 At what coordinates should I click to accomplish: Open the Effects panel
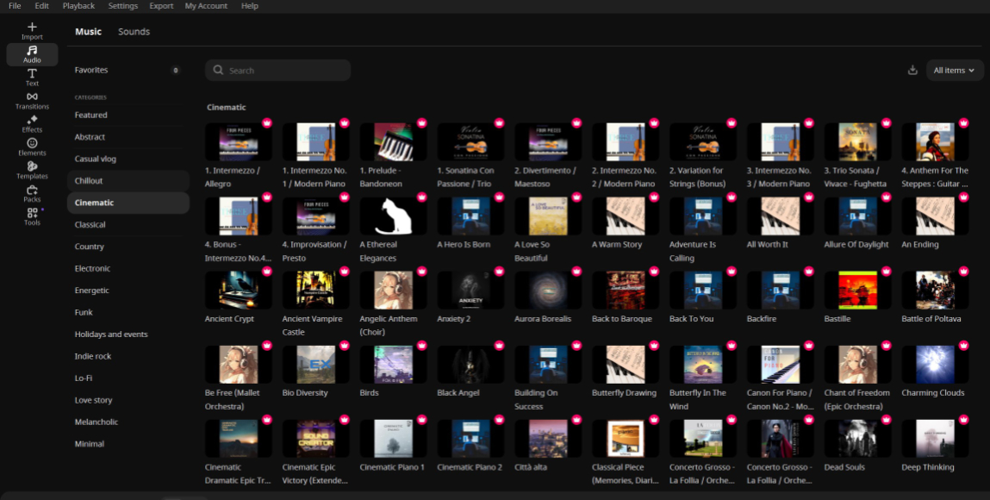point(32,124)
